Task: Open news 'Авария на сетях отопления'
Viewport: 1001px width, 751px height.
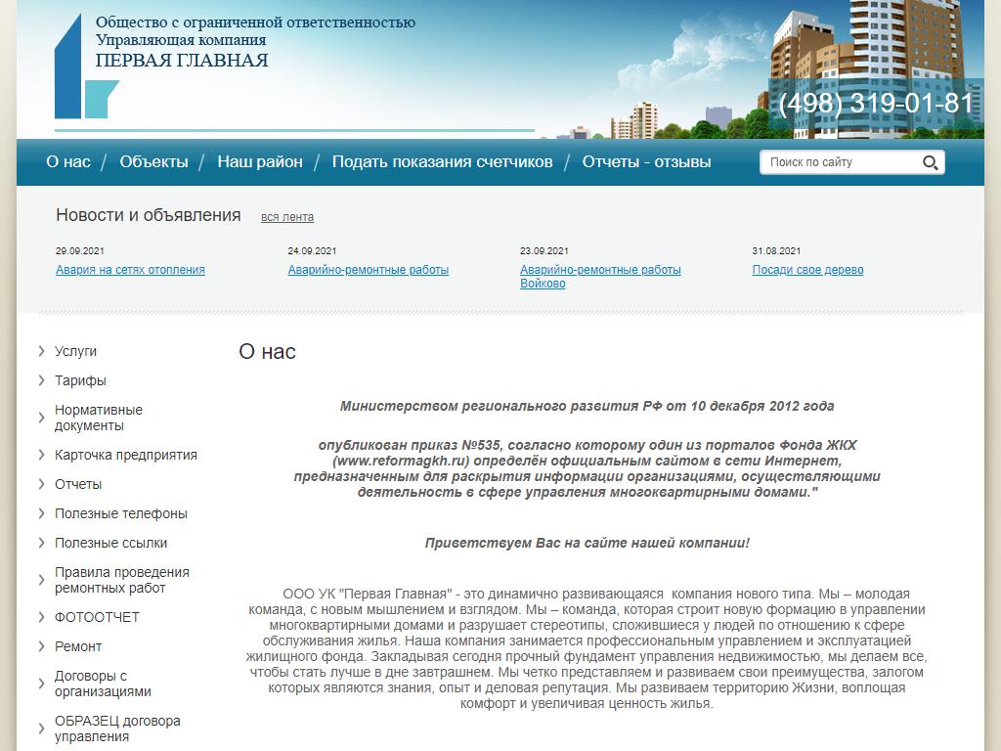Action: point(130,270)
